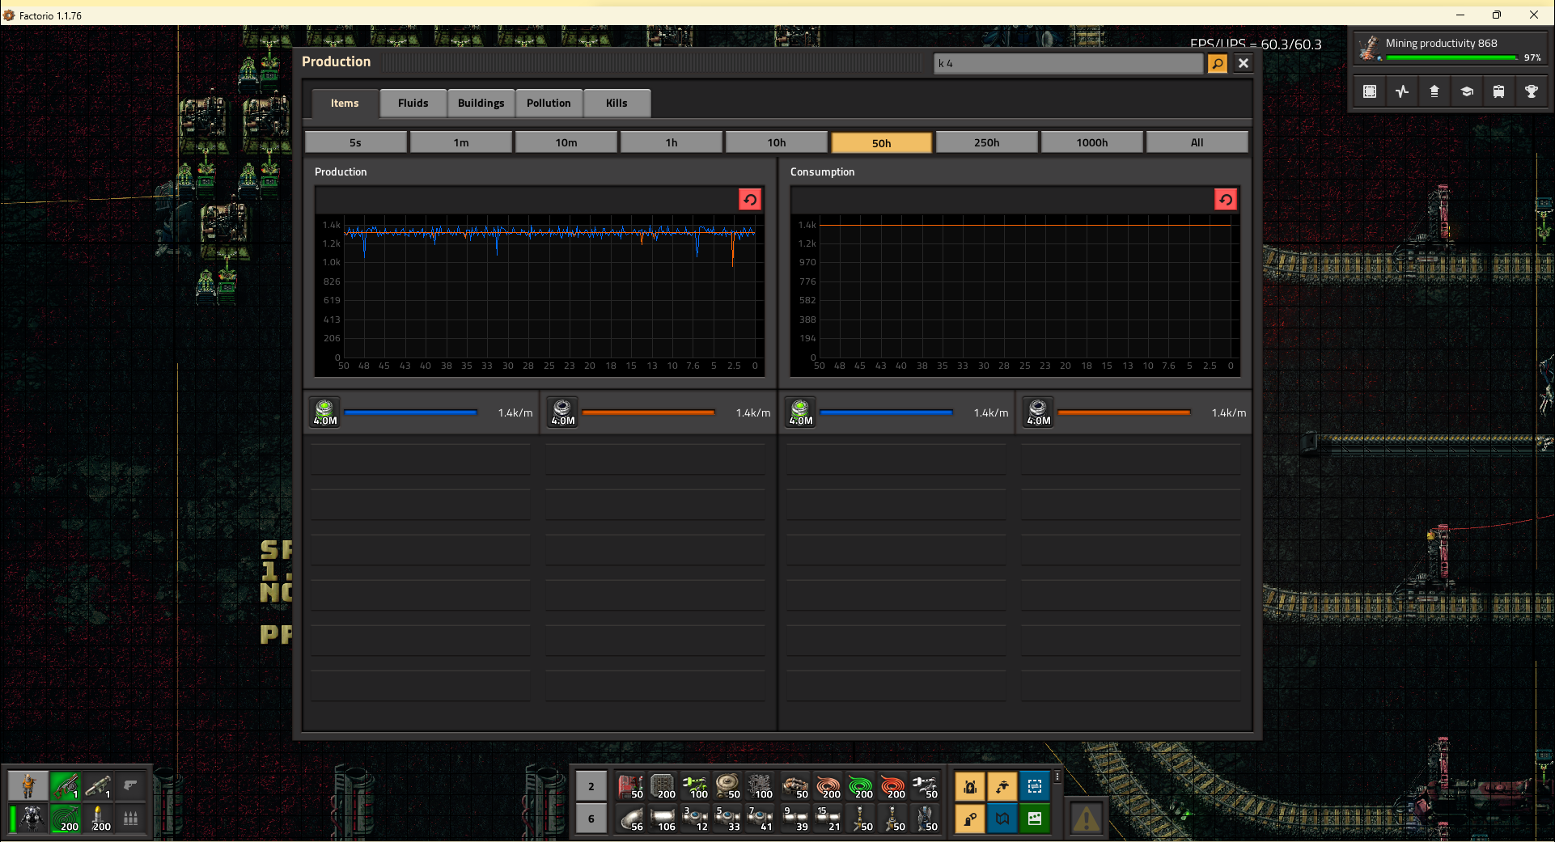Click the orange search magnifier button

1218,63
